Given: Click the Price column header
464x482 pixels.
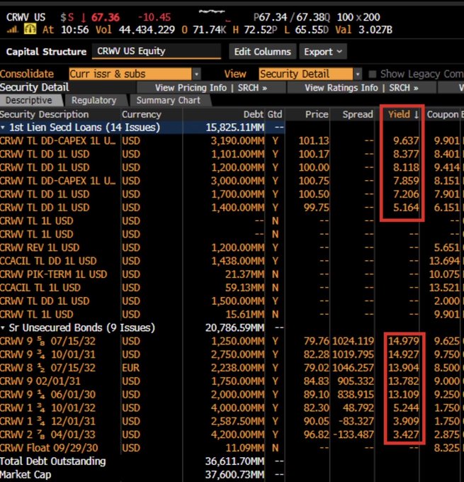Looking at the screenshot, I should point(317,114).
